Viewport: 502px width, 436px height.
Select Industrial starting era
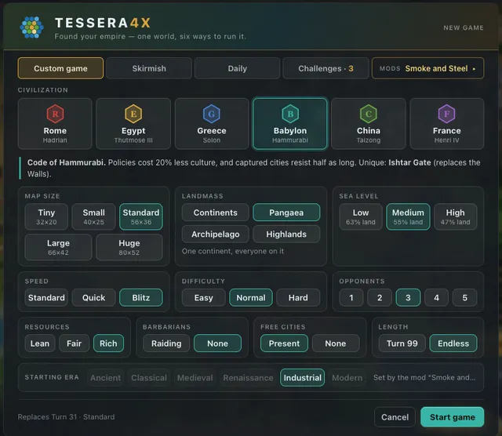pos(302,378)
